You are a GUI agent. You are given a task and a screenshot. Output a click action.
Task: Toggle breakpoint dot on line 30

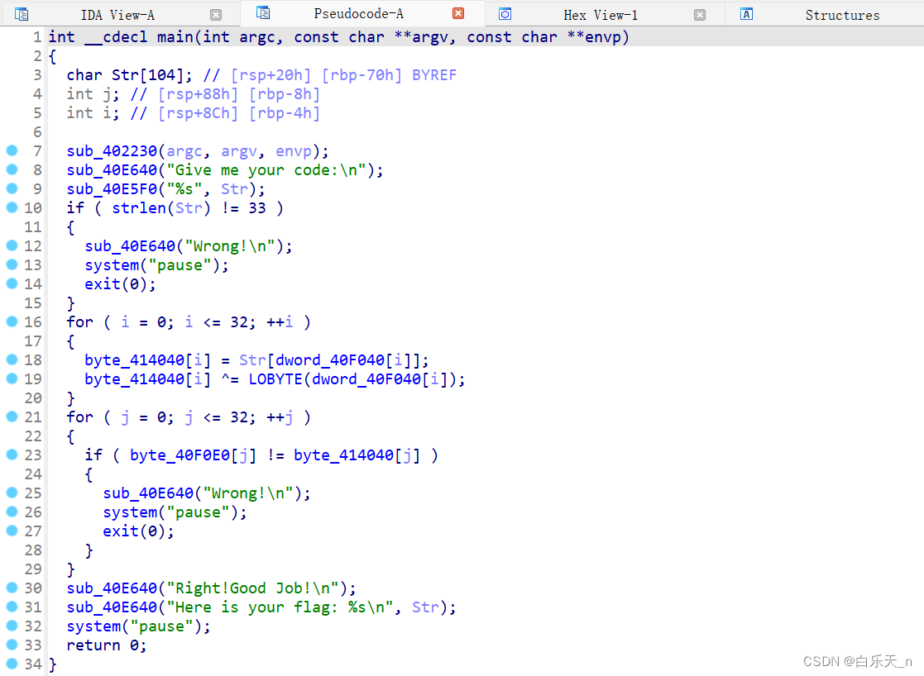[12, 588]
